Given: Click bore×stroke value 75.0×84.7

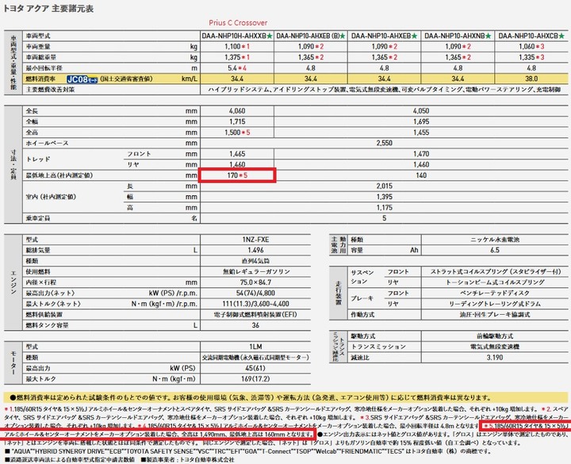Looking at the screenshot, I should click(255, 282).
